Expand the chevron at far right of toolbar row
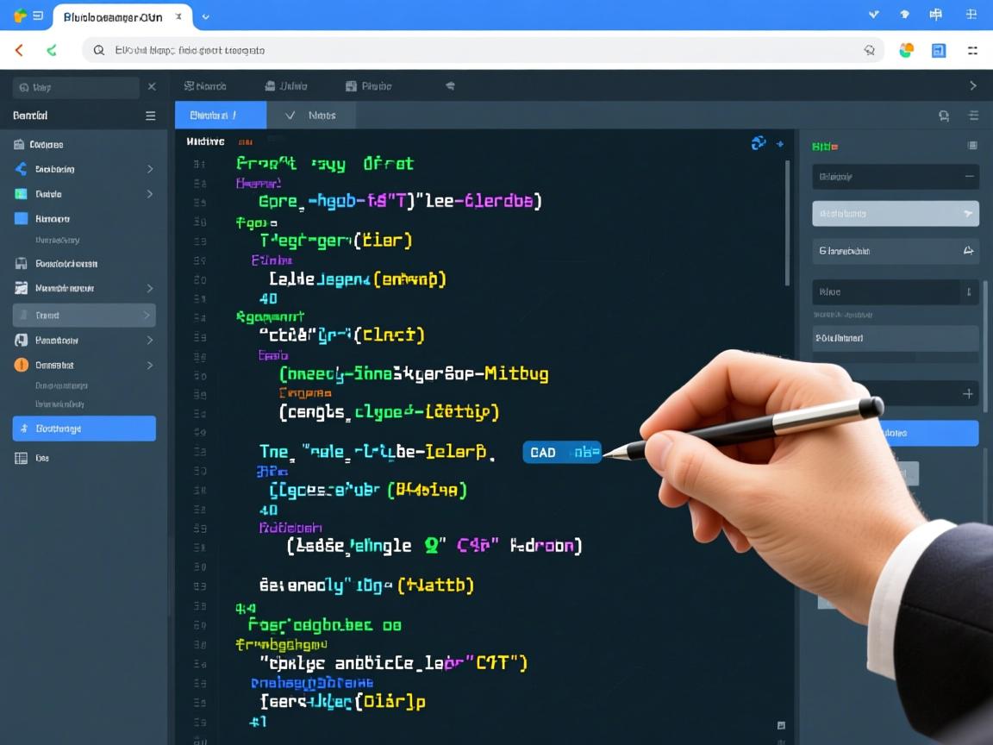993x745 pixels. (972, 86)
